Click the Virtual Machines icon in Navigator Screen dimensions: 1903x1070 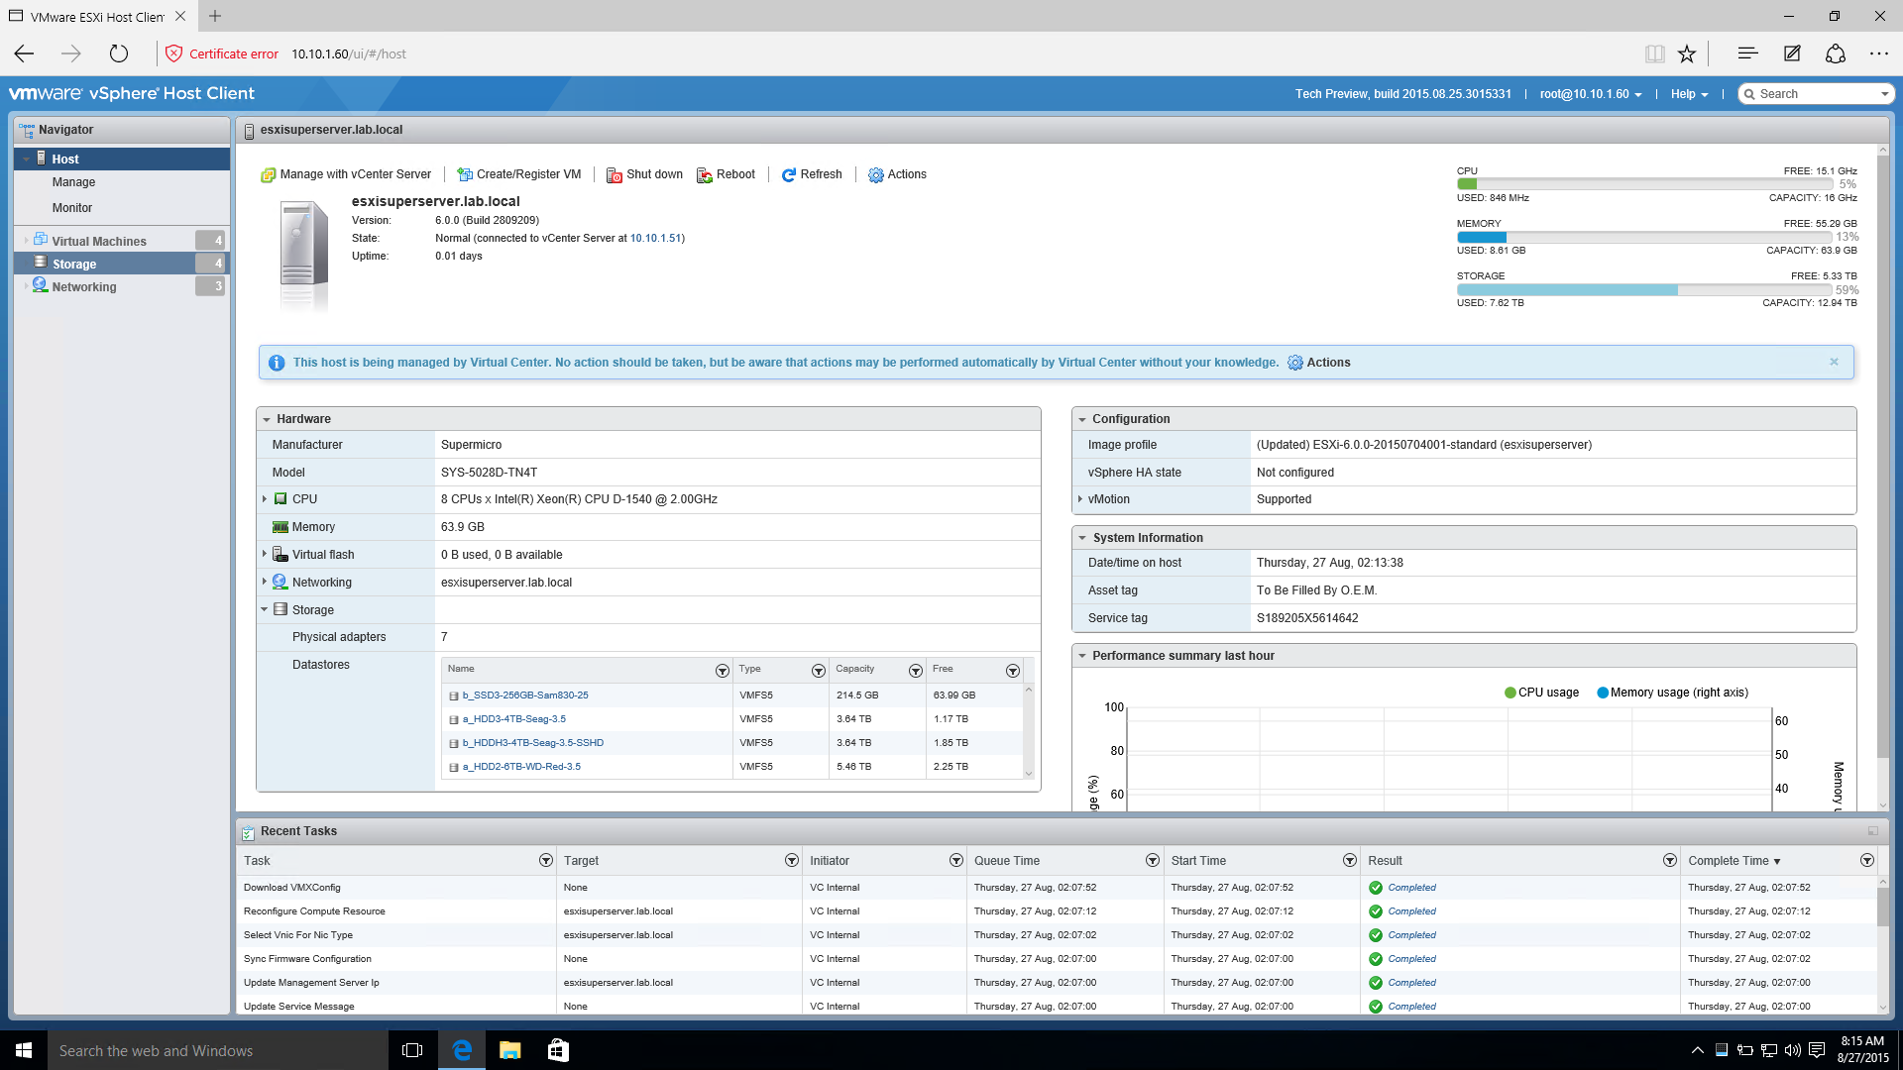click(x=40, y=240)
